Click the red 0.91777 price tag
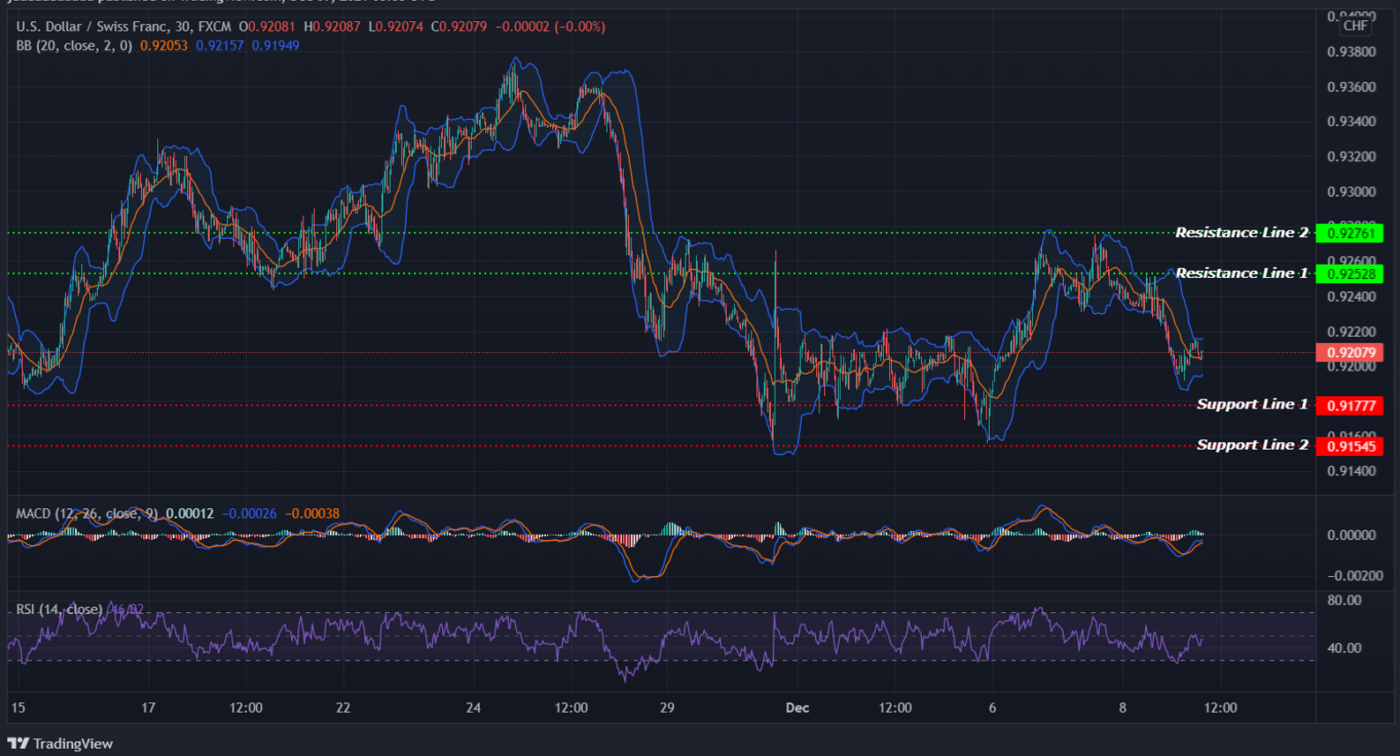 pos(1350,406)
